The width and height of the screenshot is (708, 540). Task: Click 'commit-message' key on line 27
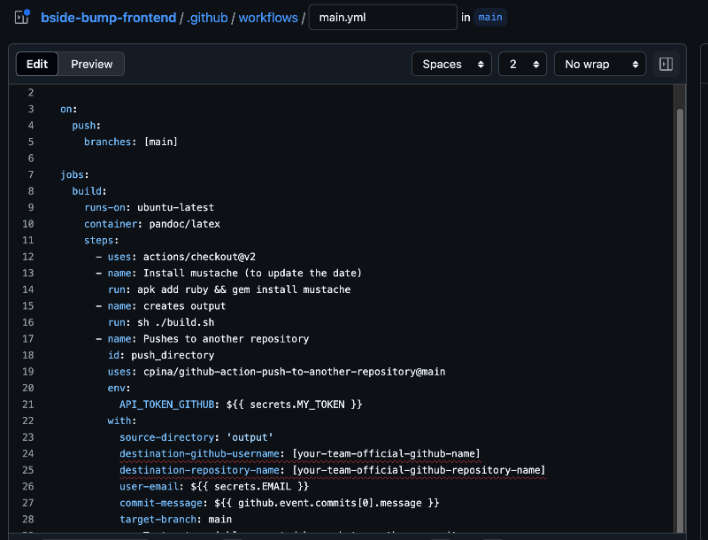[x=161, y=503]
